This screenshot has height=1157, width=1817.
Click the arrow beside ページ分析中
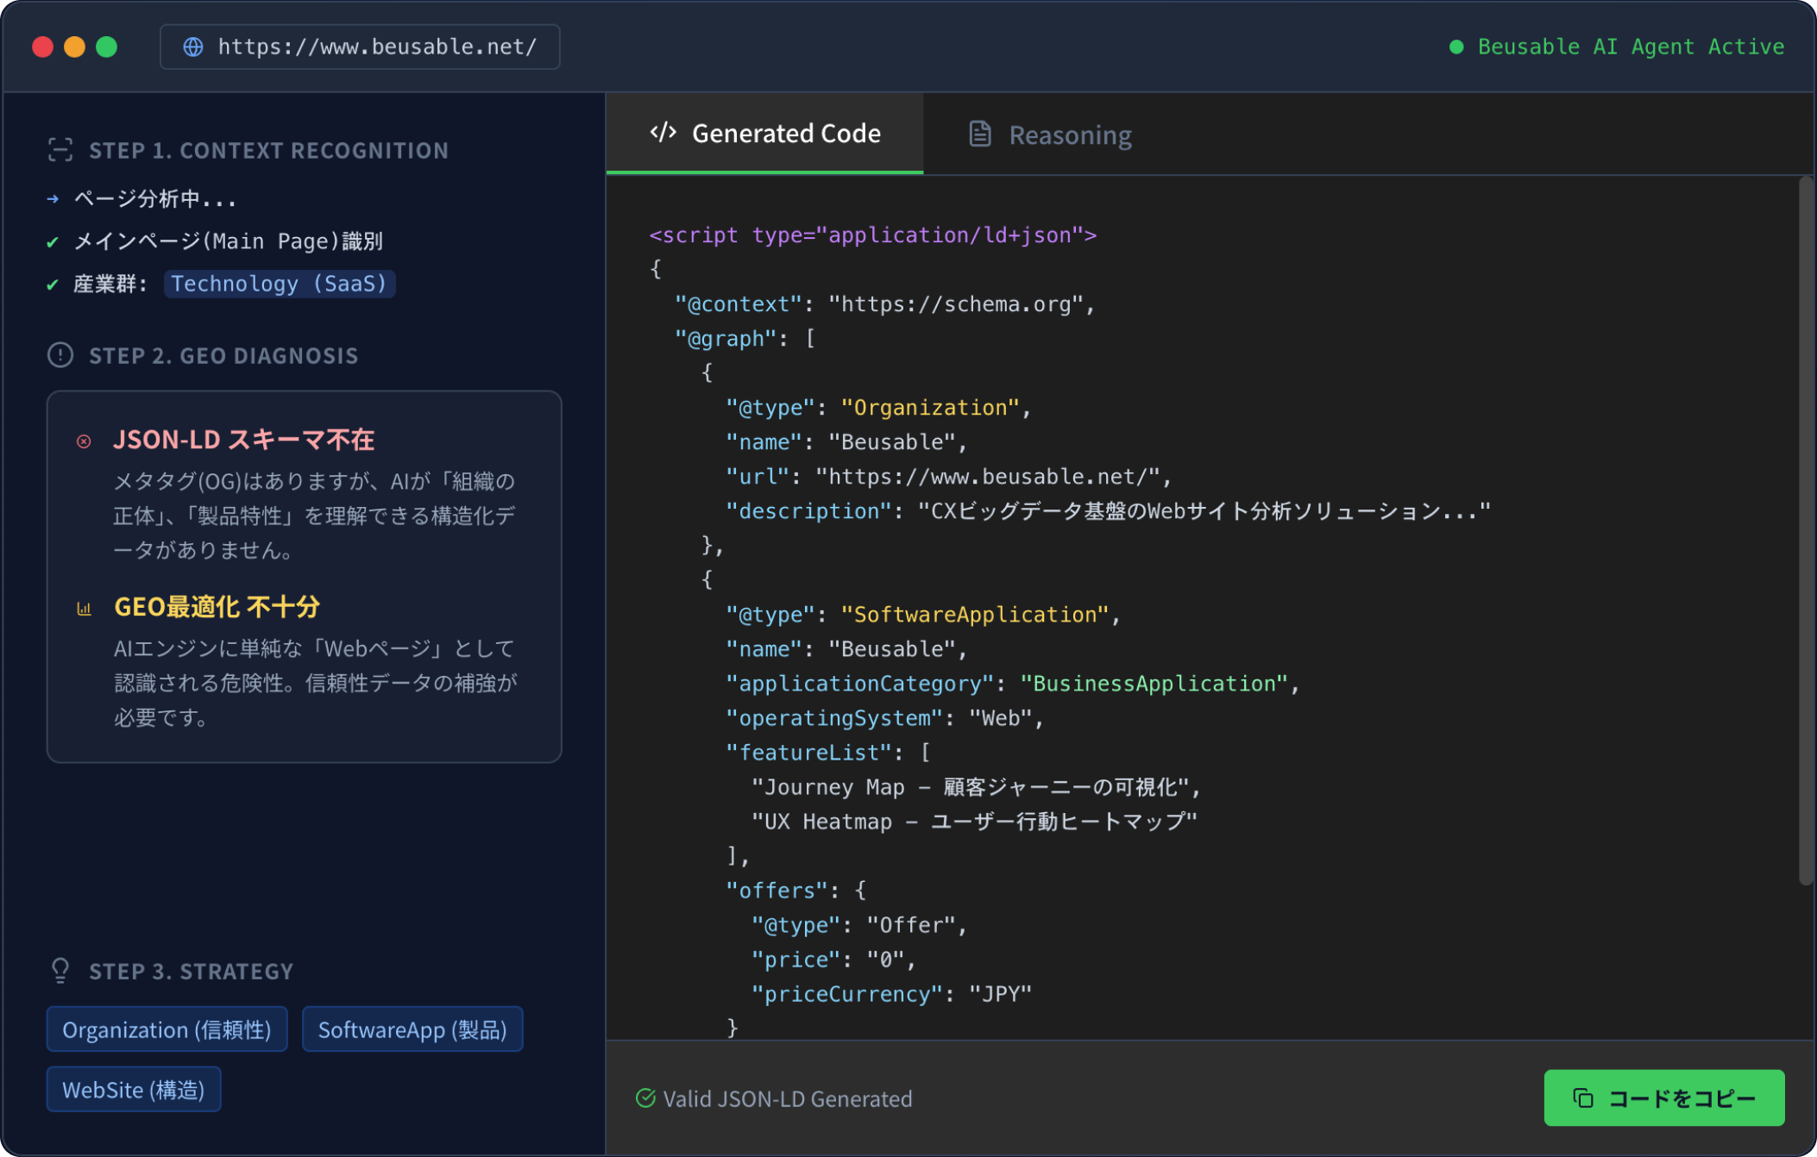coord(53,199)
